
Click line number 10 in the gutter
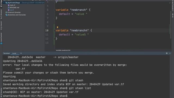click(x=47, y=30)
